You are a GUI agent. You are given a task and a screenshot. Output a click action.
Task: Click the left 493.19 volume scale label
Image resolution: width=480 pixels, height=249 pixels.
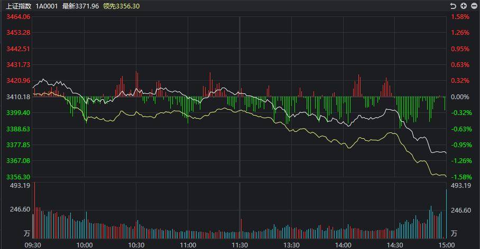tap(20, 186)
